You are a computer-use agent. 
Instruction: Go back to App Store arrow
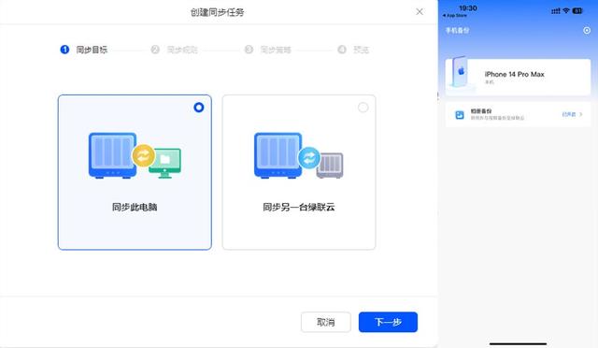pos(455,16)
